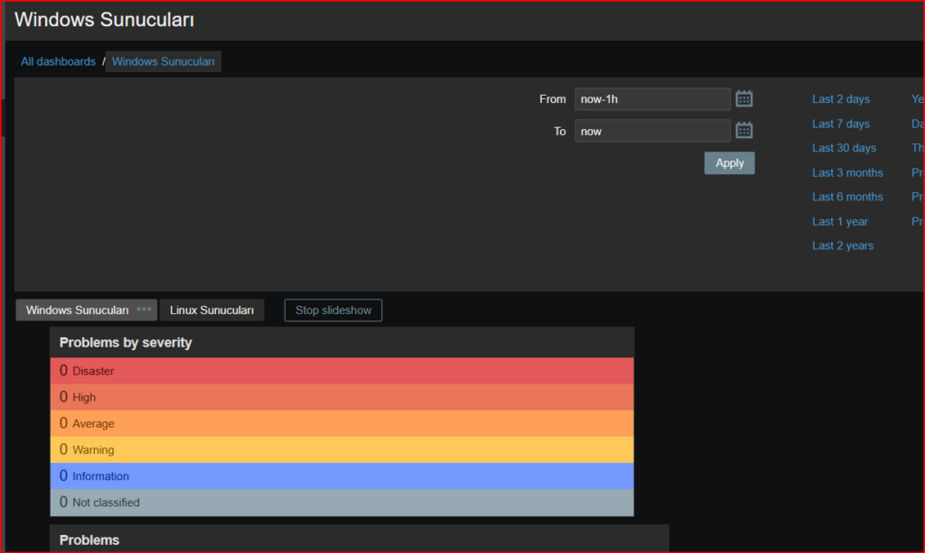The image size is (925, 553).
Task: Click the Not classified severity row
Action: coord(342,502)
